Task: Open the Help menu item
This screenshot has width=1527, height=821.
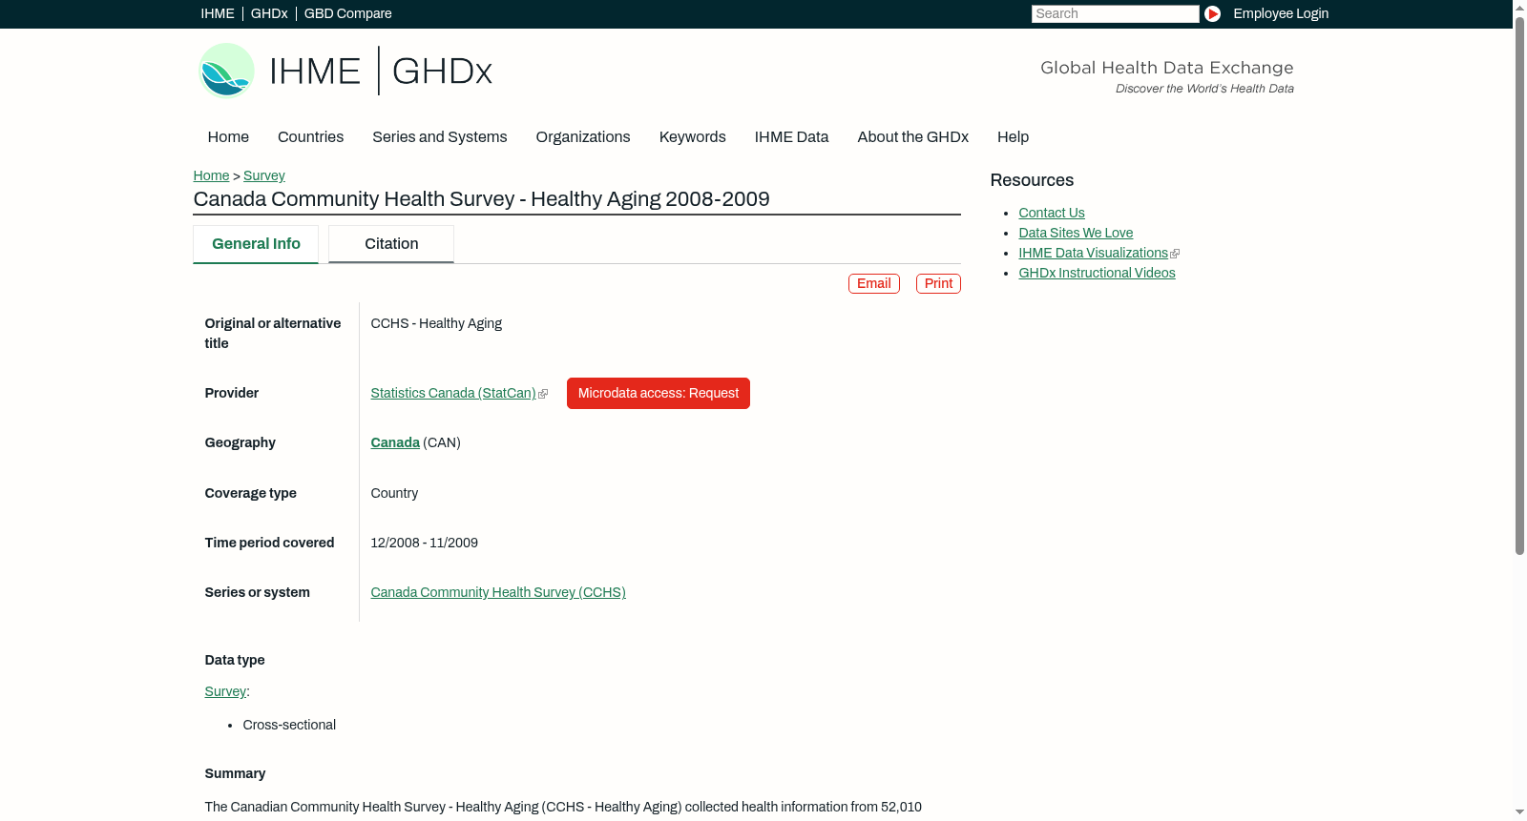Action: tap(1013, 137)
